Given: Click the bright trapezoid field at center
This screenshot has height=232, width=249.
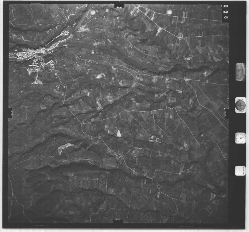Looking at the screenshot, I should [119, 133].
